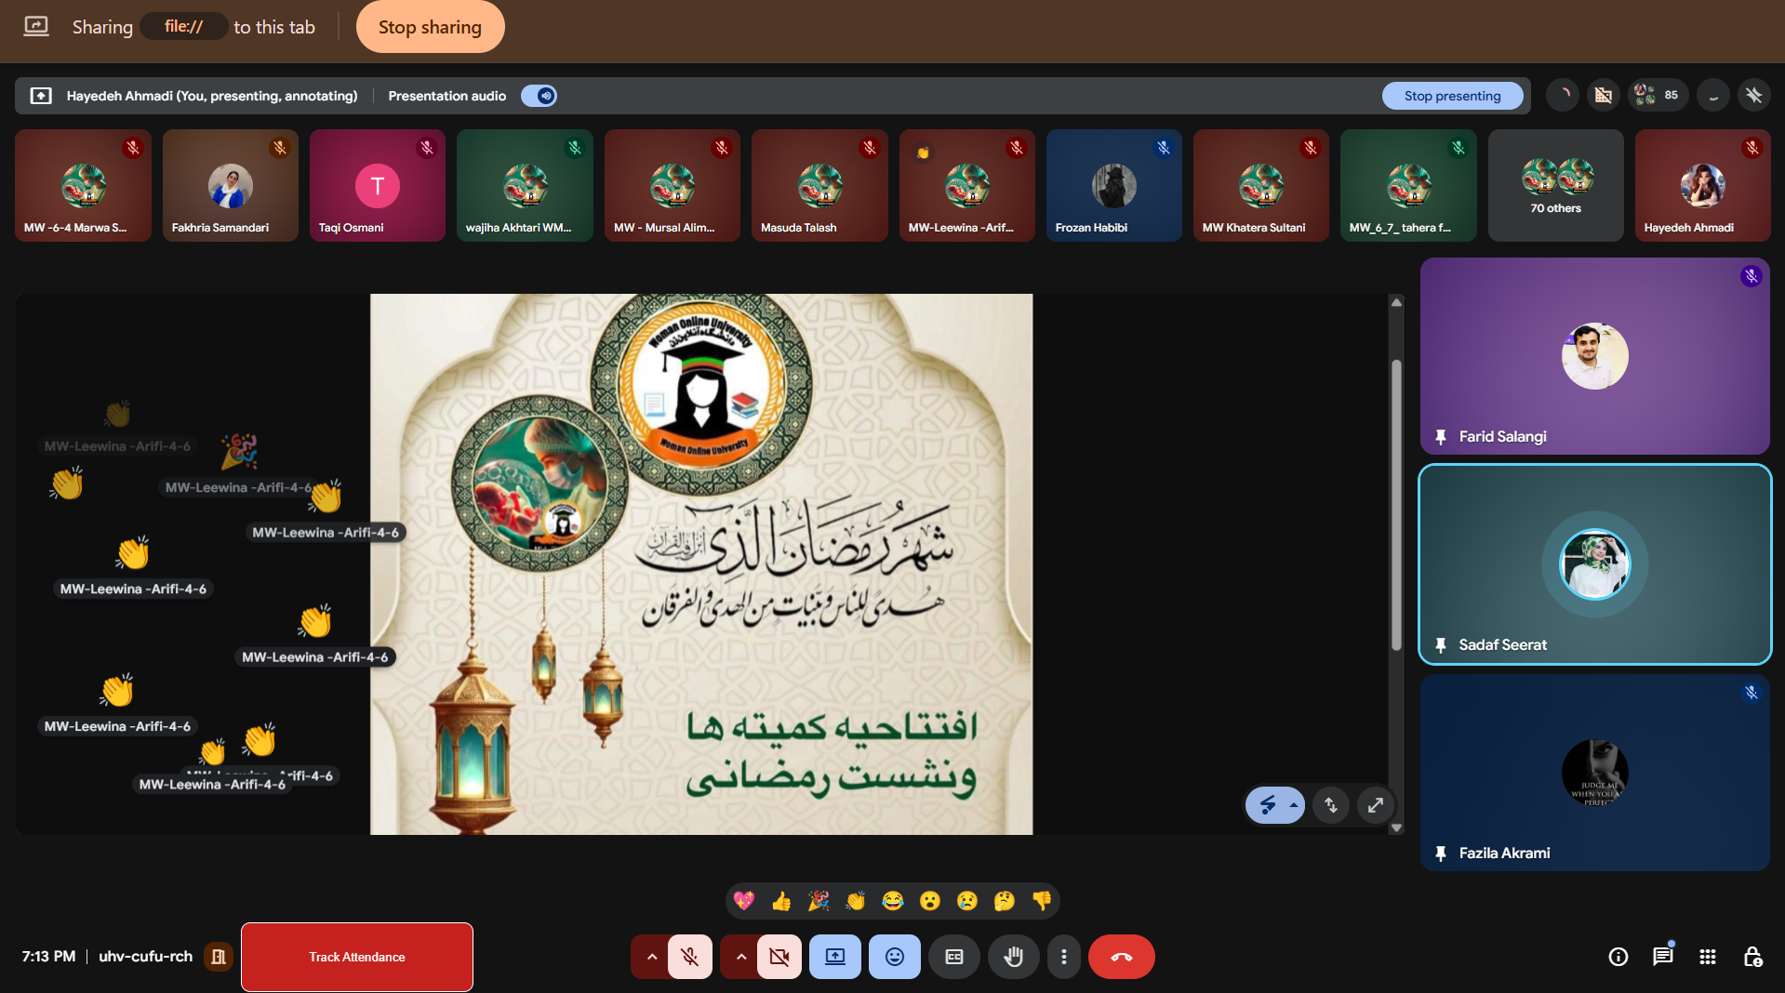Screen dimensions: 1785x993
Task: Click the raise hand icon
Action: [1013, 957]
